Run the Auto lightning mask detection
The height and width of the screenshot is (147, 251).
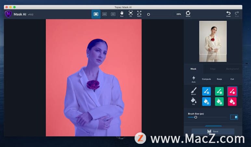pyautogui.click(x=194, y=79)
